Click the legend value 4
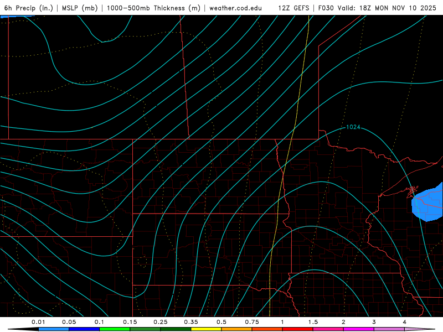This screenshot has width=443, height=332. [x=405, y=322]
